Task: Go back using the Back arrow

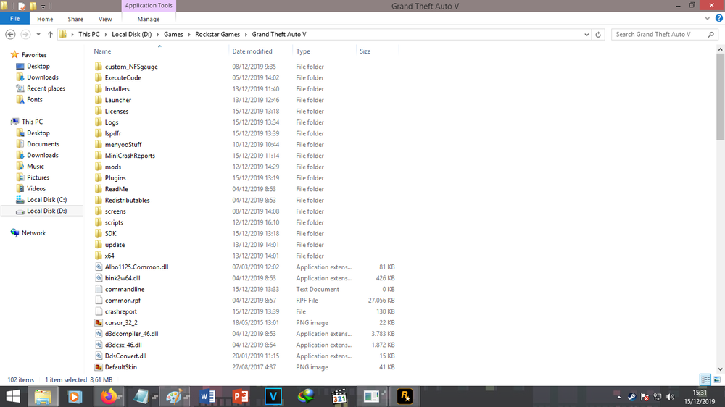Action: pos(10,35)
